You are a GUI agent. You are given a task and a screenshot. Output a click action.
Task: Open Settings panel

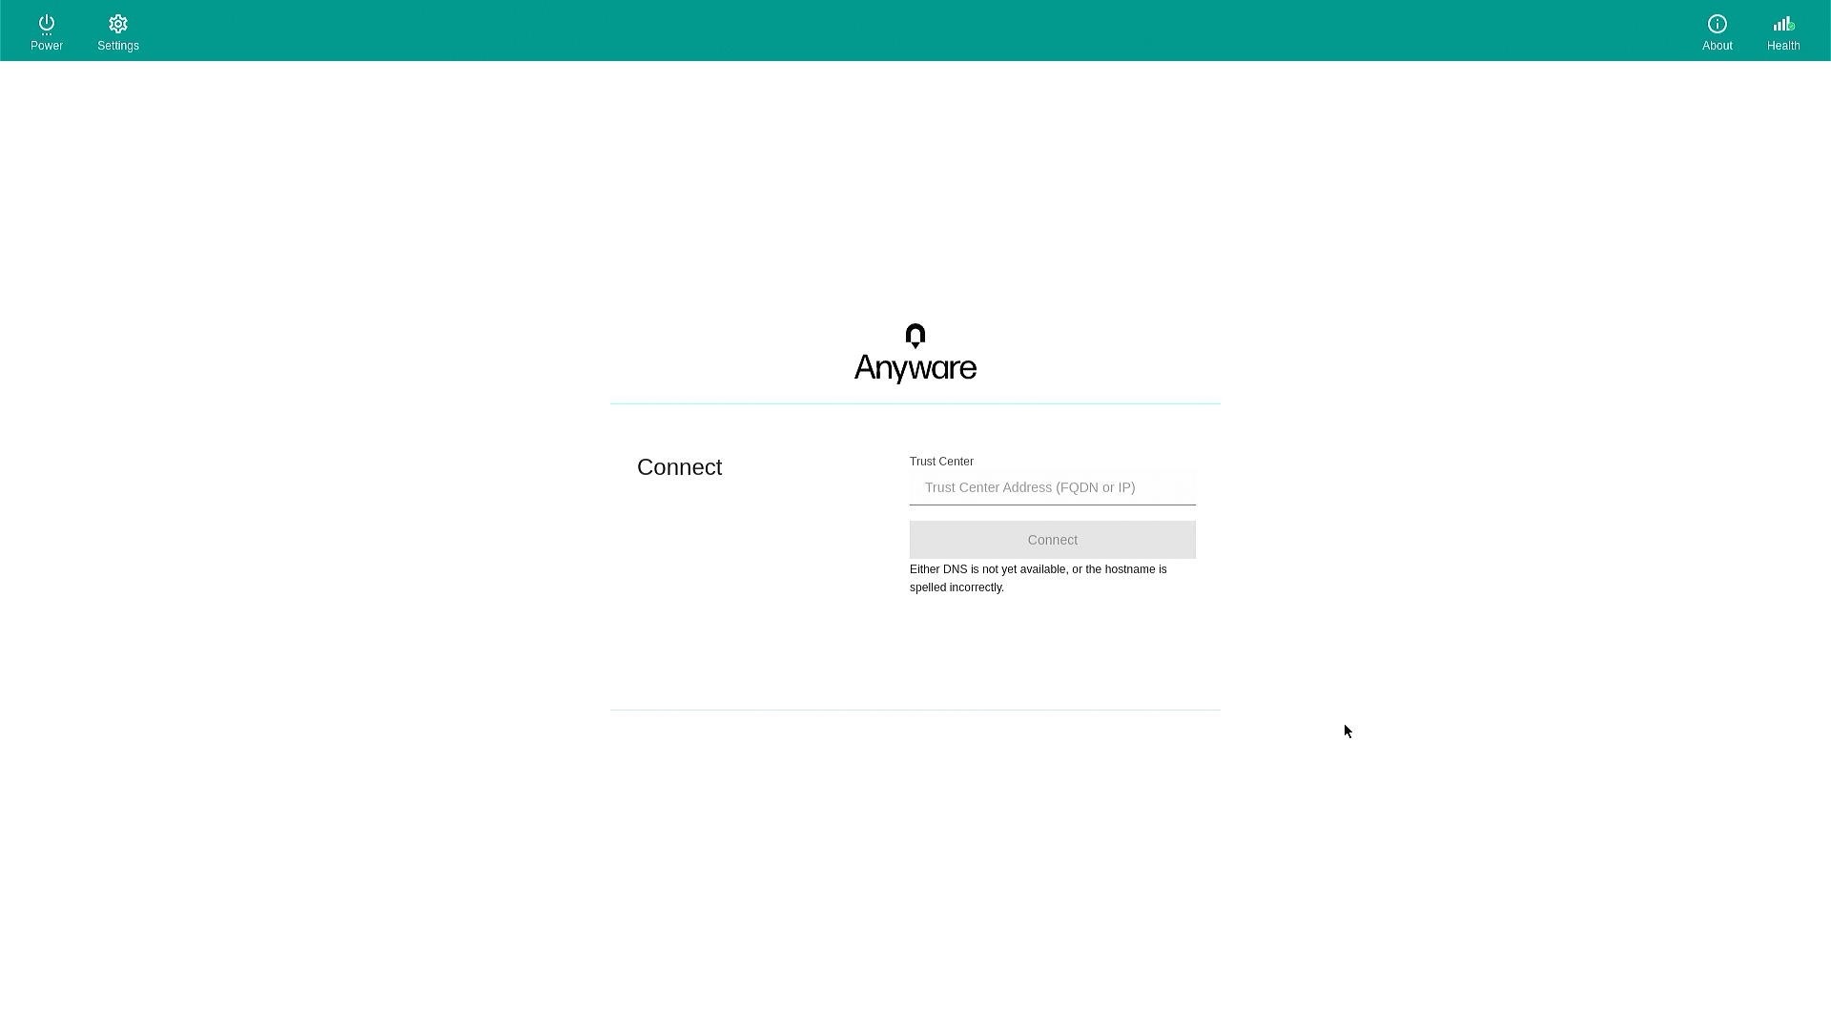117,31
